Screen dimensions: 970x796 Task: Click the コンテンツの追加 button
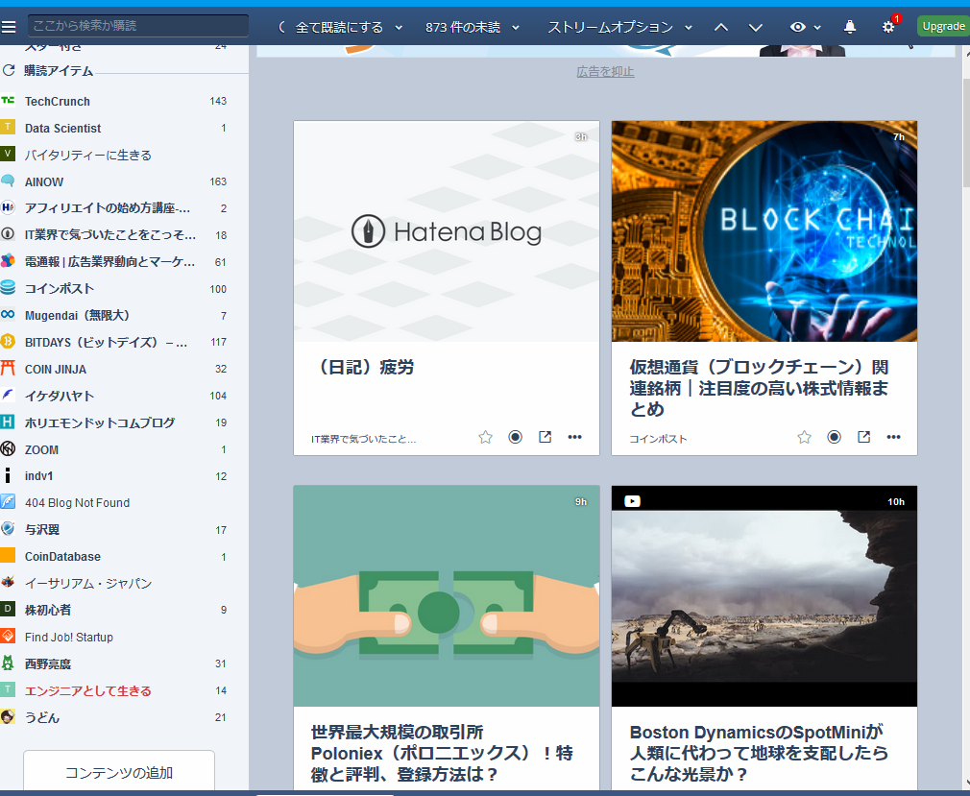[x=119, y=773]
